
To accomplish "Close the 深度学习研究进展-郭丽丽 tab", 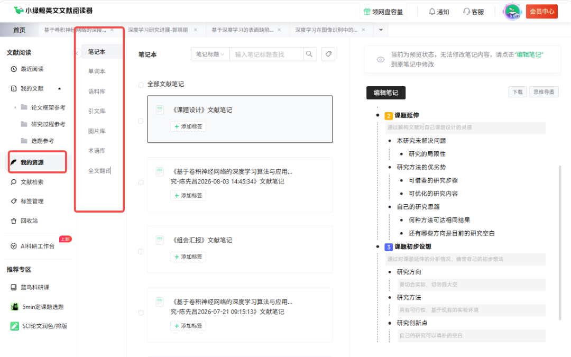I will coord(196,30).
